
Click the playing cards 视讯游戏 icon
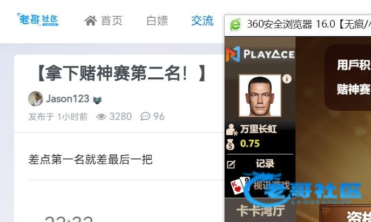240,186
